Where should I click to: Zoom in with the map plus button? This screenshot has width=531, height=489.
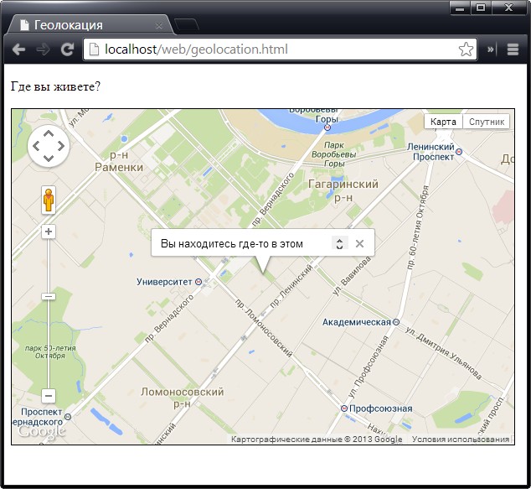pyautogui.click(x=49, y=231)
